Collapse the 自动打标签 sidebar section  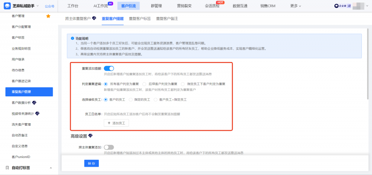(x=50, y=168)
